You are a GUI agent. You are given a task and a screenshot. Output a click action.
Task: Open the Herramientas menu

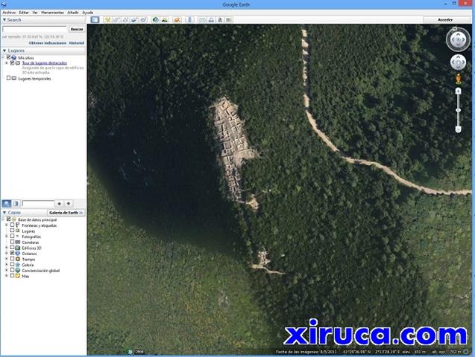52,13
